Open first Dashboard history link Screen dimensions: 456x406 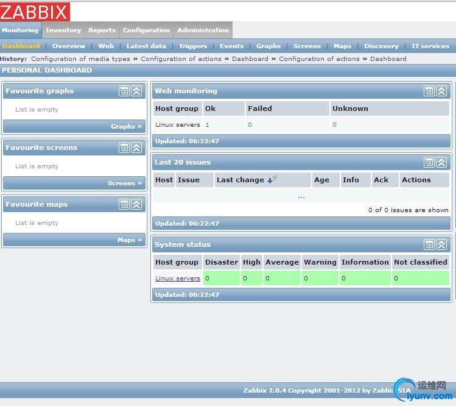pyautogui.click(x=250, y=59)
